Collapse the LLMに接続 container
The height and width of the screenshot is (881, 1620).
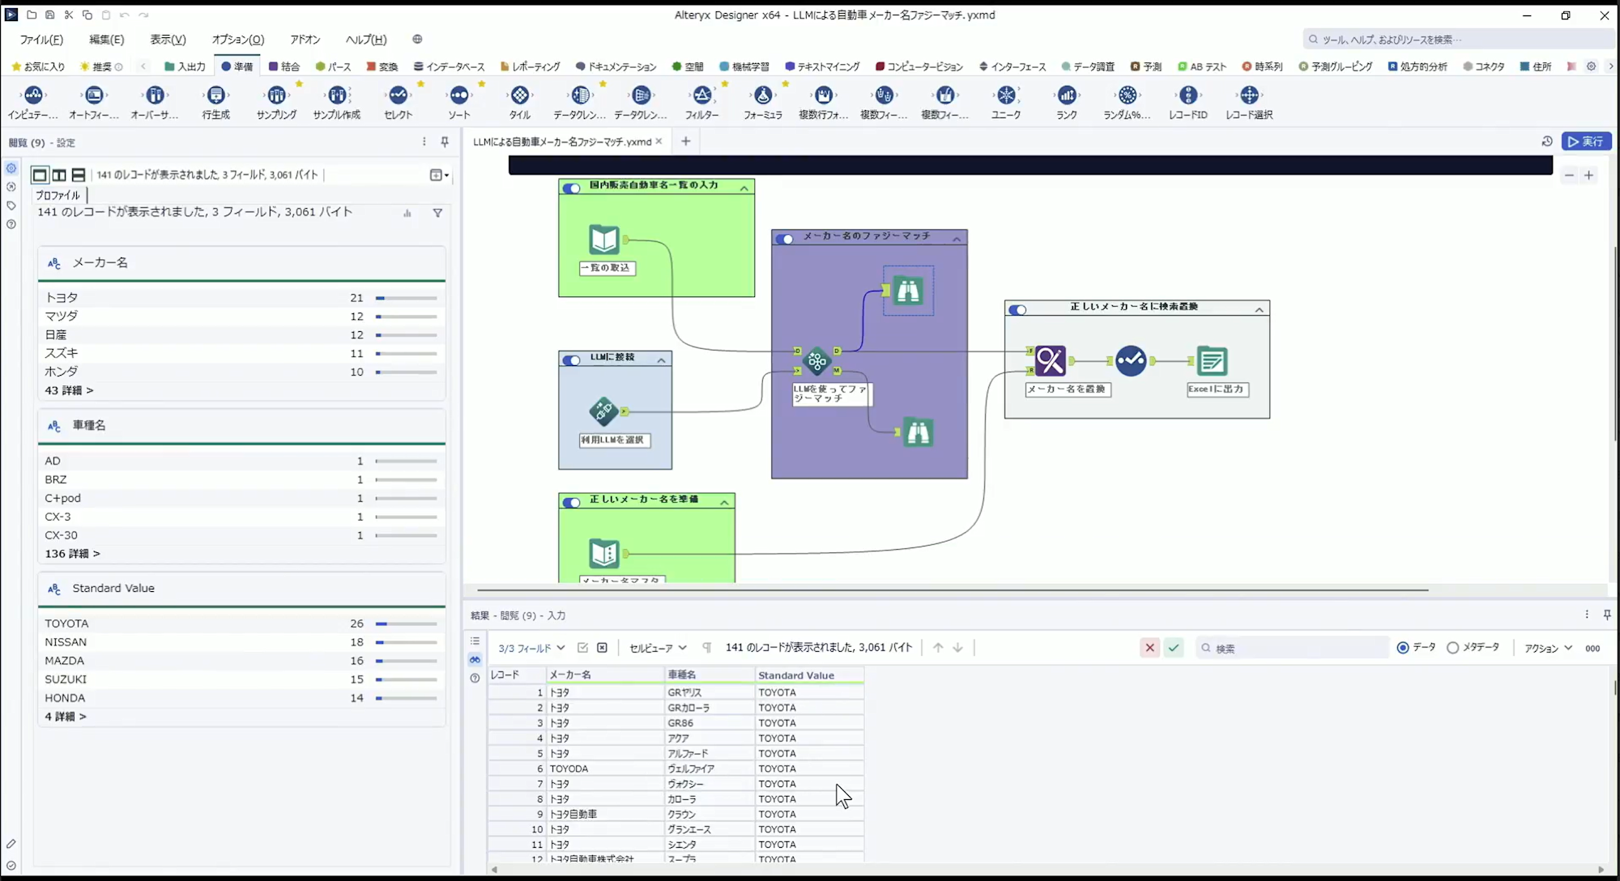pyautogui.click(x=661, y=360)
